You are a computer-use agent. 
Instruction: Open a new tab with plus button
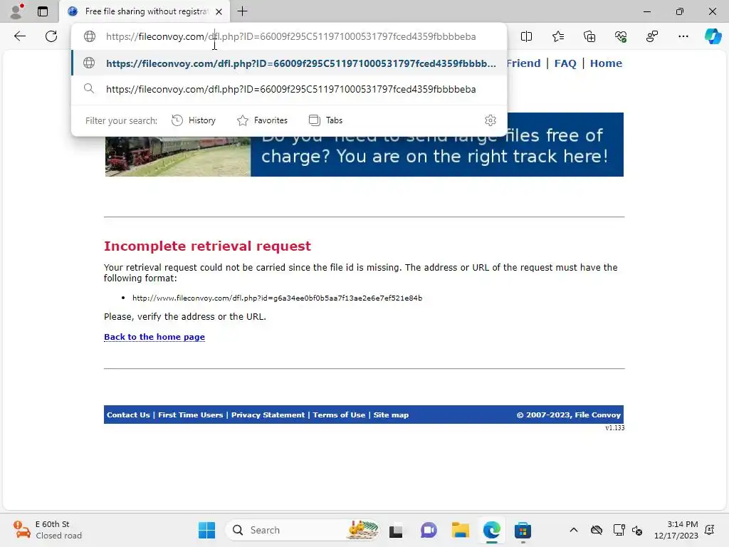242,11
